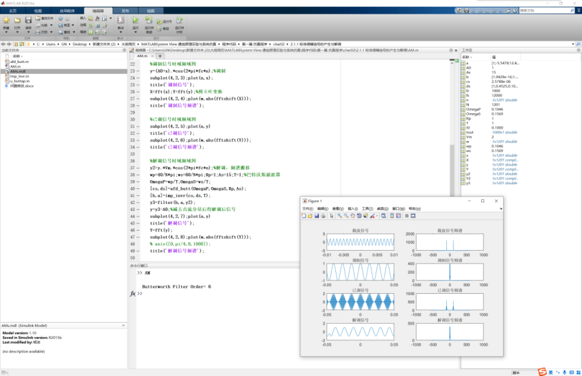The height and width of the screenshot is (376, 582).
Task: Open the New file dropdown arrow
Action: coord(6,32)
